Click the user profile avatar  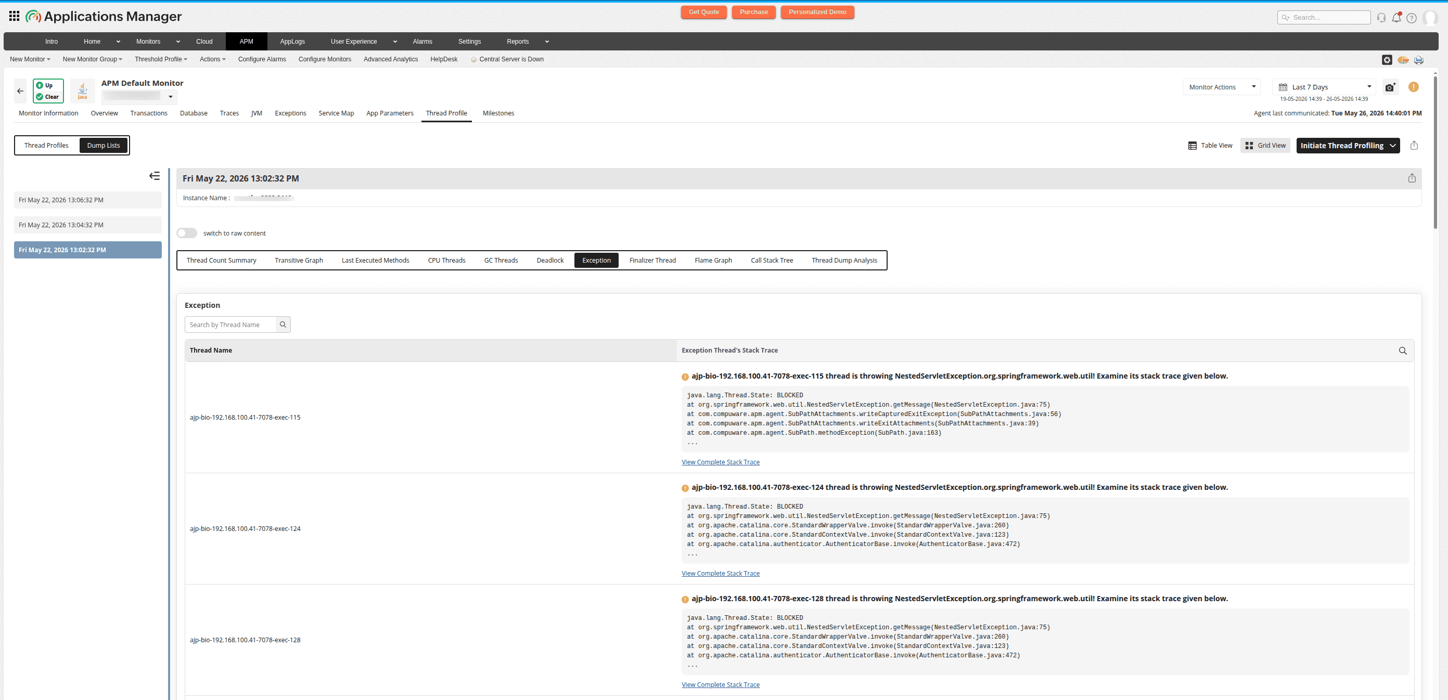point(1430,17)
